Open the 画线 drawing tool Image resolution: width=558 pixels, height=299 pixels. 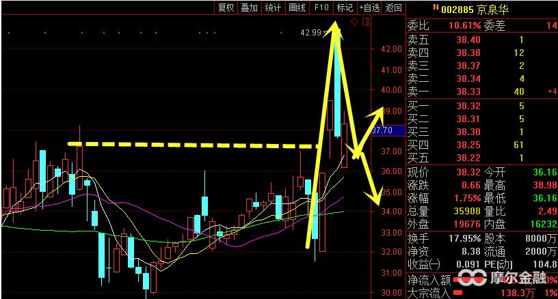click(297, 8)
